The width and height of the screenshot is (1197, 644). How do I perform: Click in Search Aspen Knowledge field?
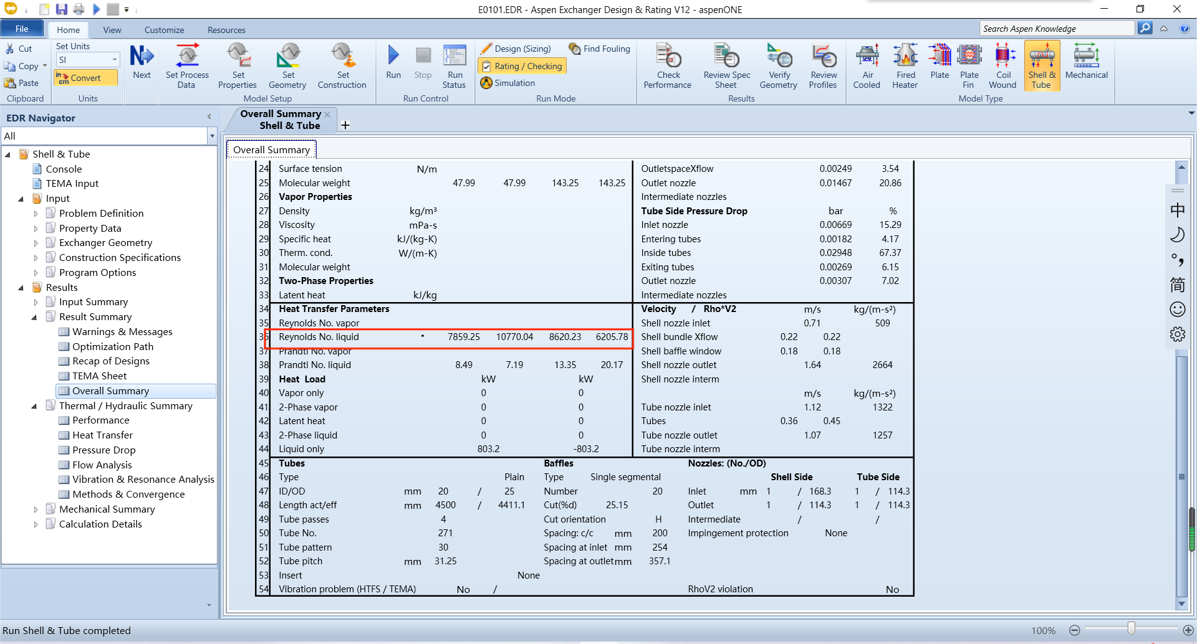click(x=1057, y=29)
